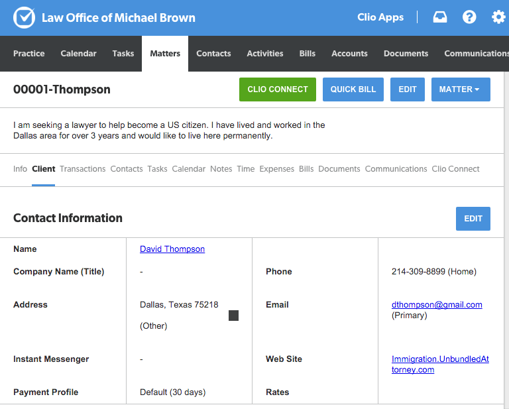The image size is (509, 409).
Task: Select the Matters navigation tab
Action: [x=165, y=53]
